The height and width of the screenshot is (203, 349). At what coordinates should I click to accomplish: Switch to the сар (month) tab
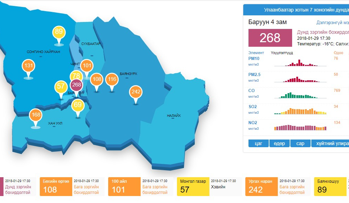click(x=300, y=143)
